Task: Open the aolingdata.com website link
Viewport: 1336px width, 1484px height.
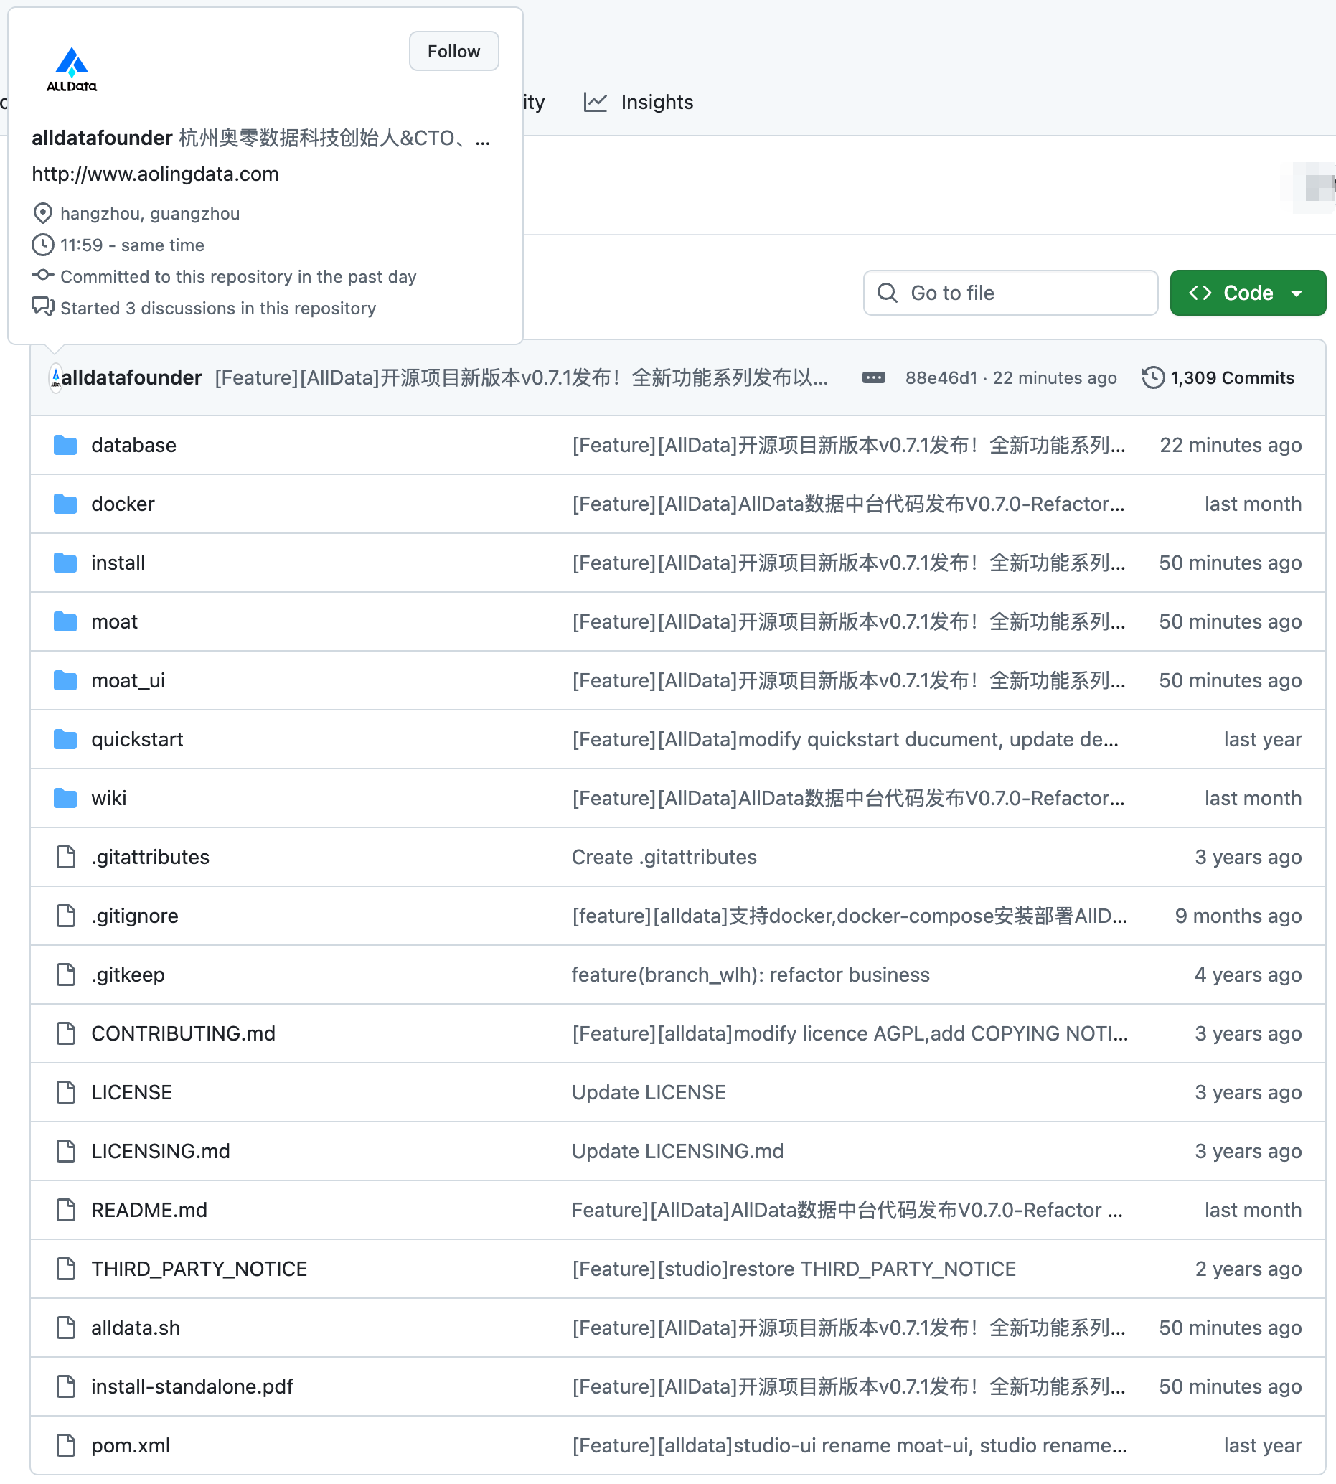Action: 155,174
